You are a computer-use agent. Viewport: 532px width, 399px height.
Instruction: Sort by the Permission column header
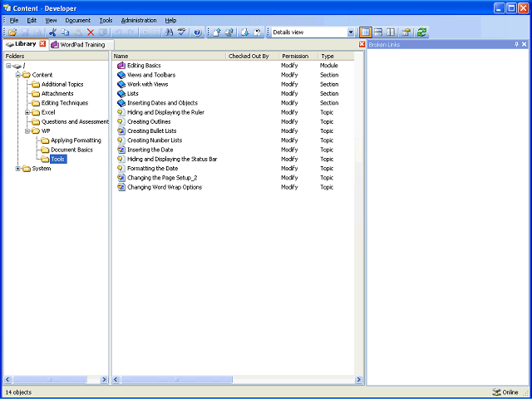click(298, 56)
